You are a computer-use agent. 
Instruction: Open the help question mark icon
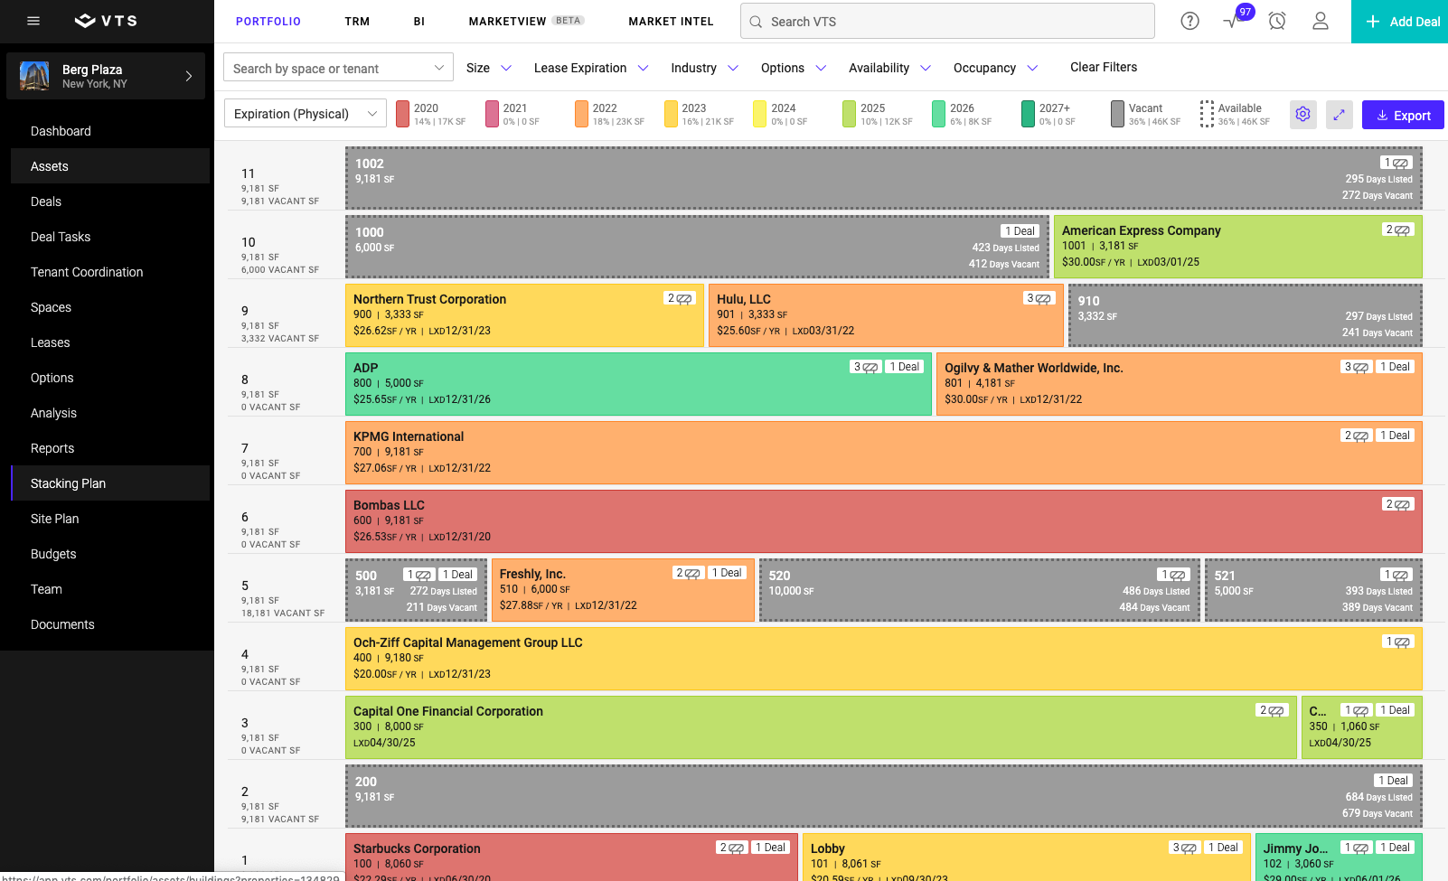[1189, 21]
